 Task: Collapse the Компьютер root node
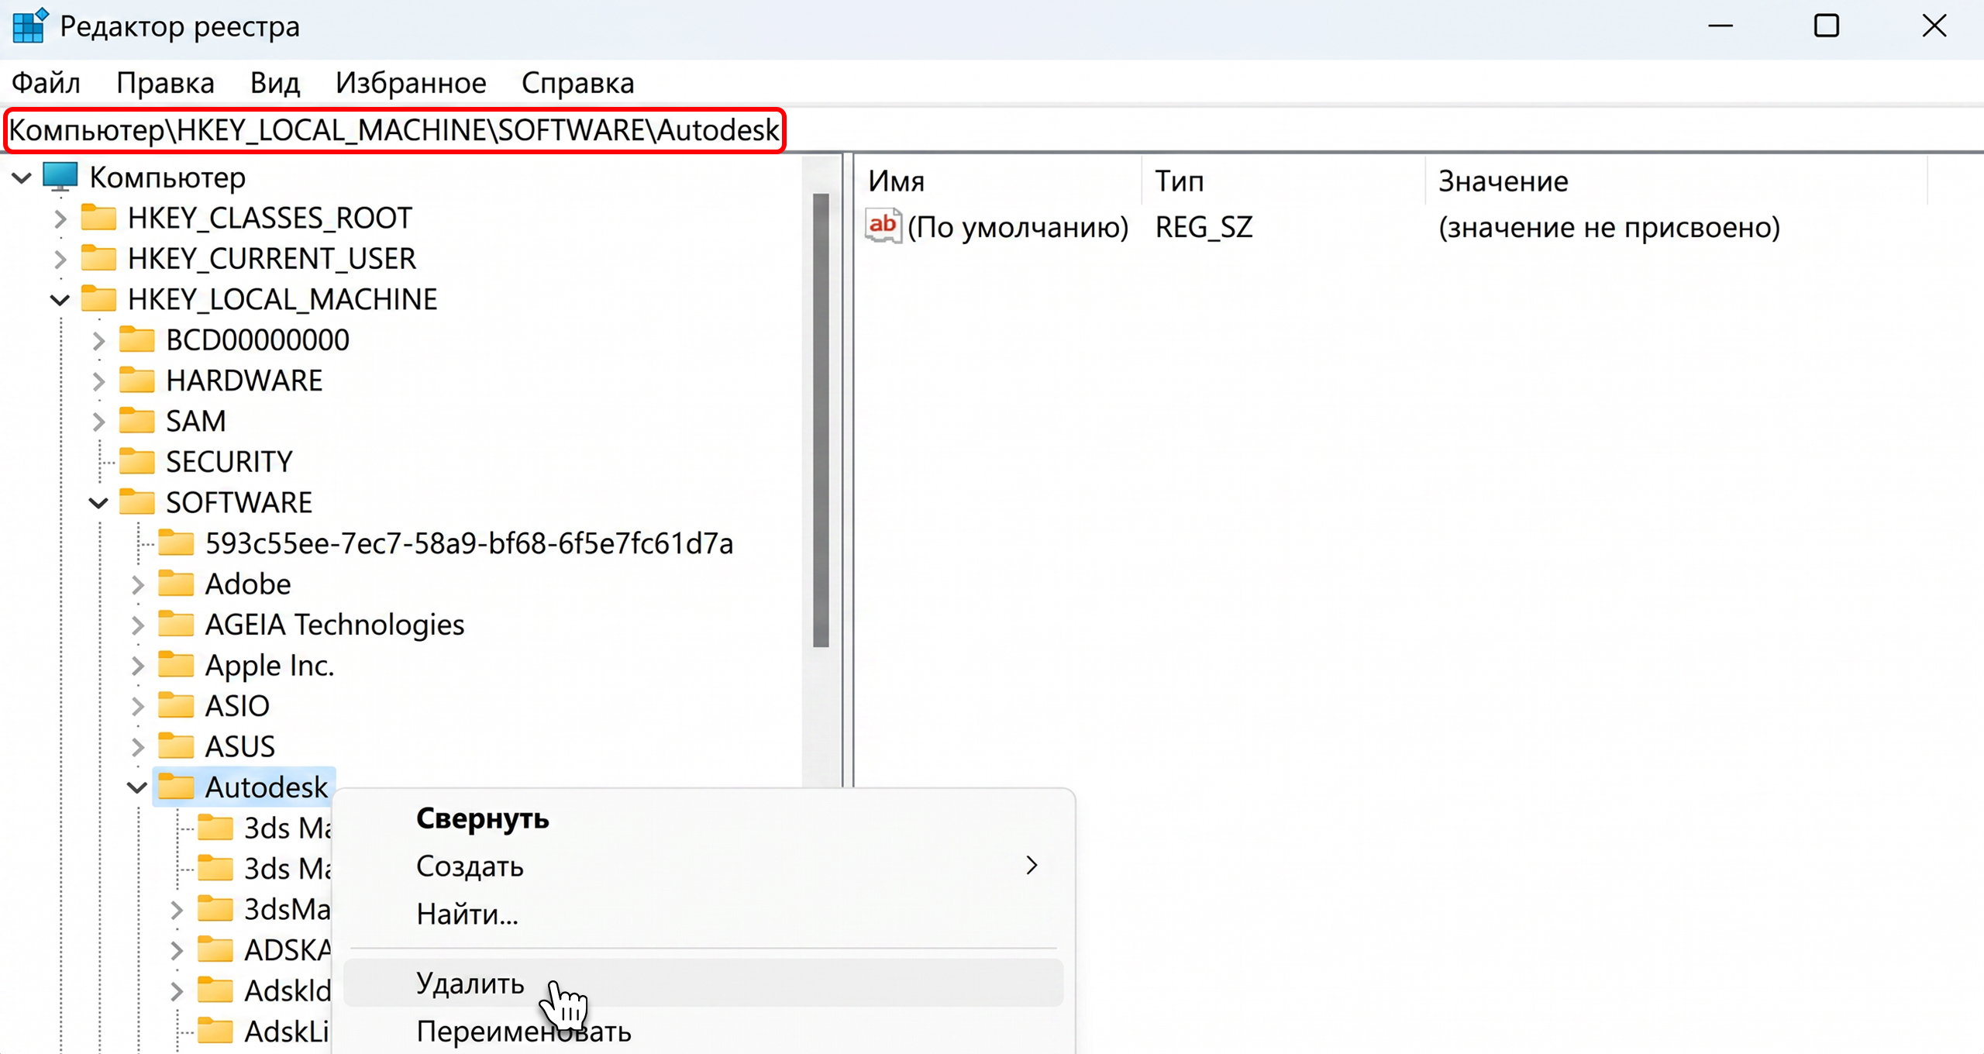(22, 178)
